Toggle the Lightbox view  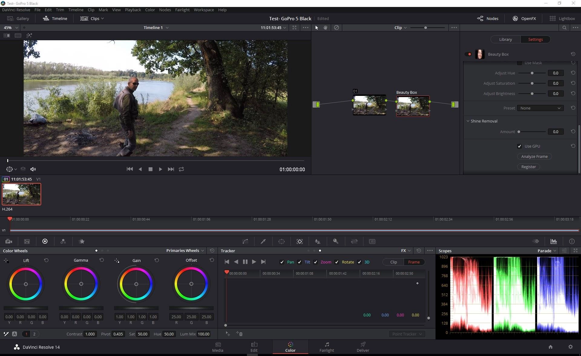(x=562, y=18)
